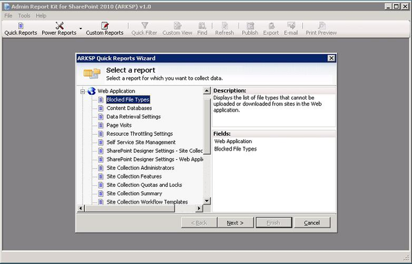412x264 pixels.
Task: Click the report list scroll right arrow
Action: pos(199,208)
